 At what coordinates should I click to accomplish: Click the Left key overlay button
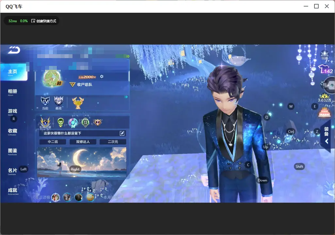[x=24, y=169]
